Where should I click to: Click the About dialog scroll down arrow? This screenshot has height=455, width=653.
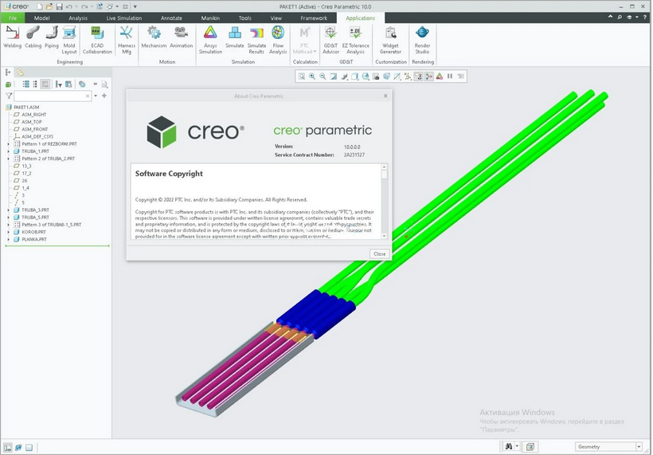(384, 236)
